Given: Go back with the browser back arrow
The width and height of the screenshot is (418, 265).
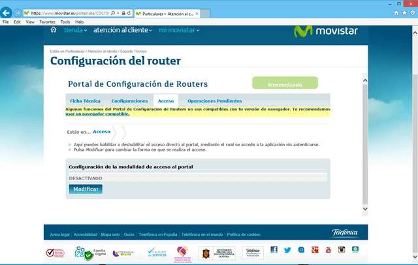Looking at the screenshot, I should 6,13.
